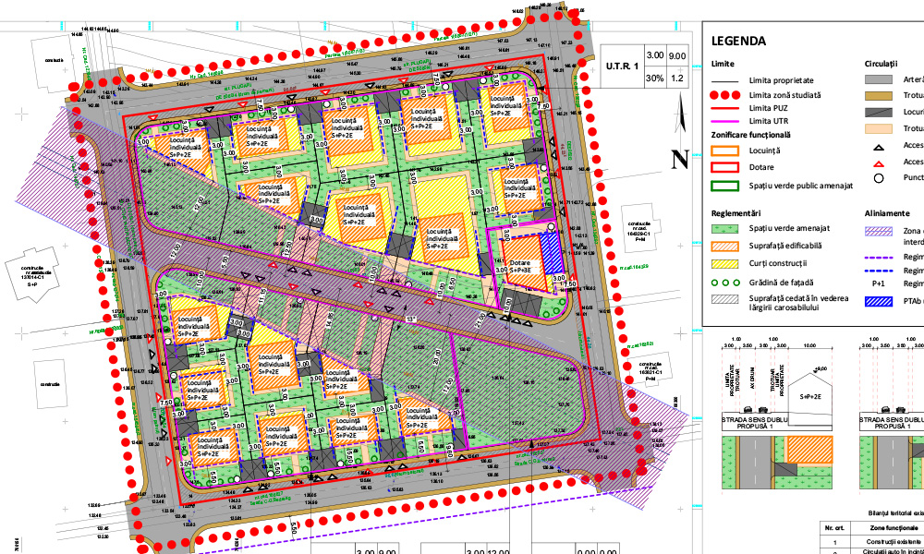The image size is (924, 554).
Task: Click the green Spațiu verde public amenajat swatch
Action: [x=724, y=186]
